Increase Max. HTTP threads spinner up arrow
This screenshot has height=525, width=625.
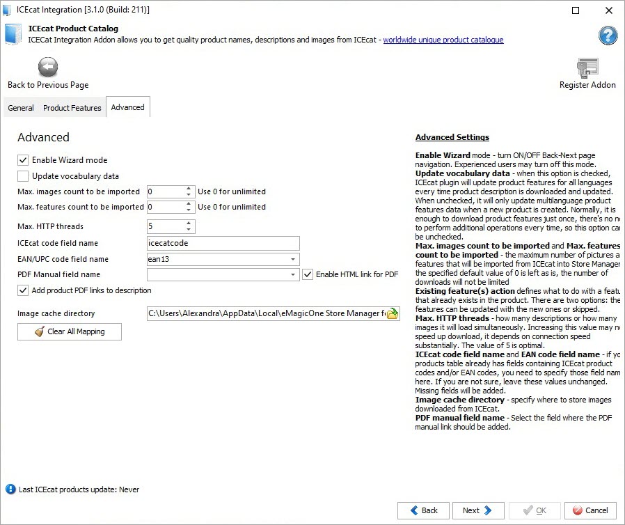189,224
